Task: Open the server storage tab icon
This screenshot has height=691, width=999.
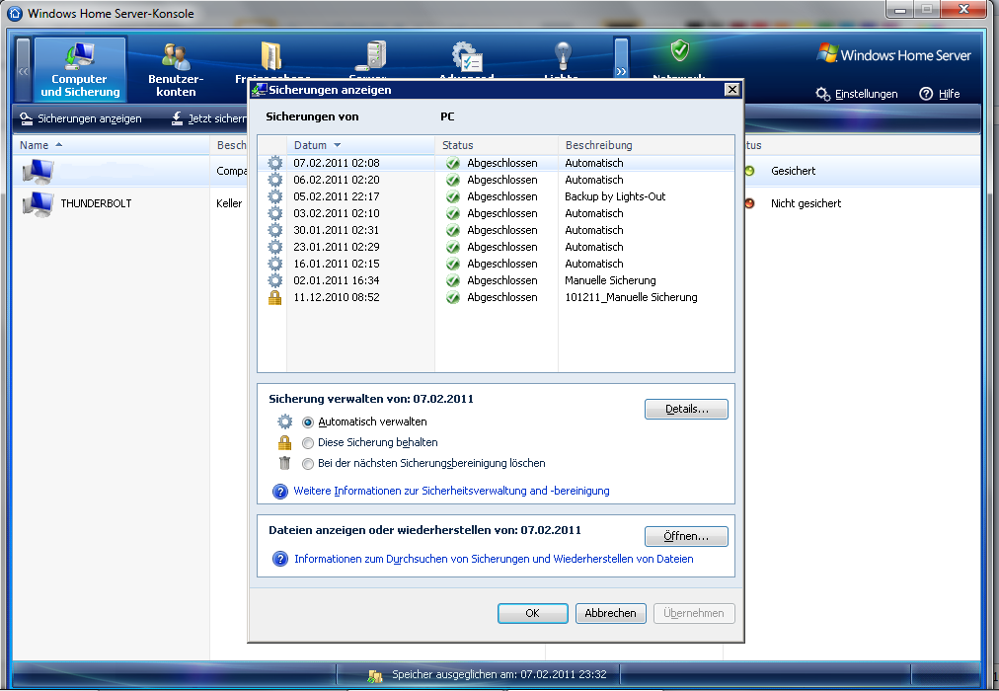Action: point(371,55)
